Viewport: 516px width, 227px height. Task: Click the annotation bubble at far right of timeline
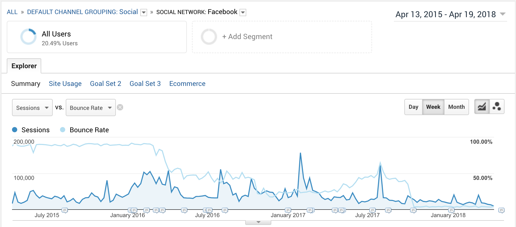[x=501, y=210]
